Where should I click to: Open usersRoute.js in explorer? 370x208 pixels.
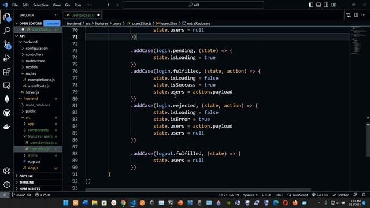(38, 86)
